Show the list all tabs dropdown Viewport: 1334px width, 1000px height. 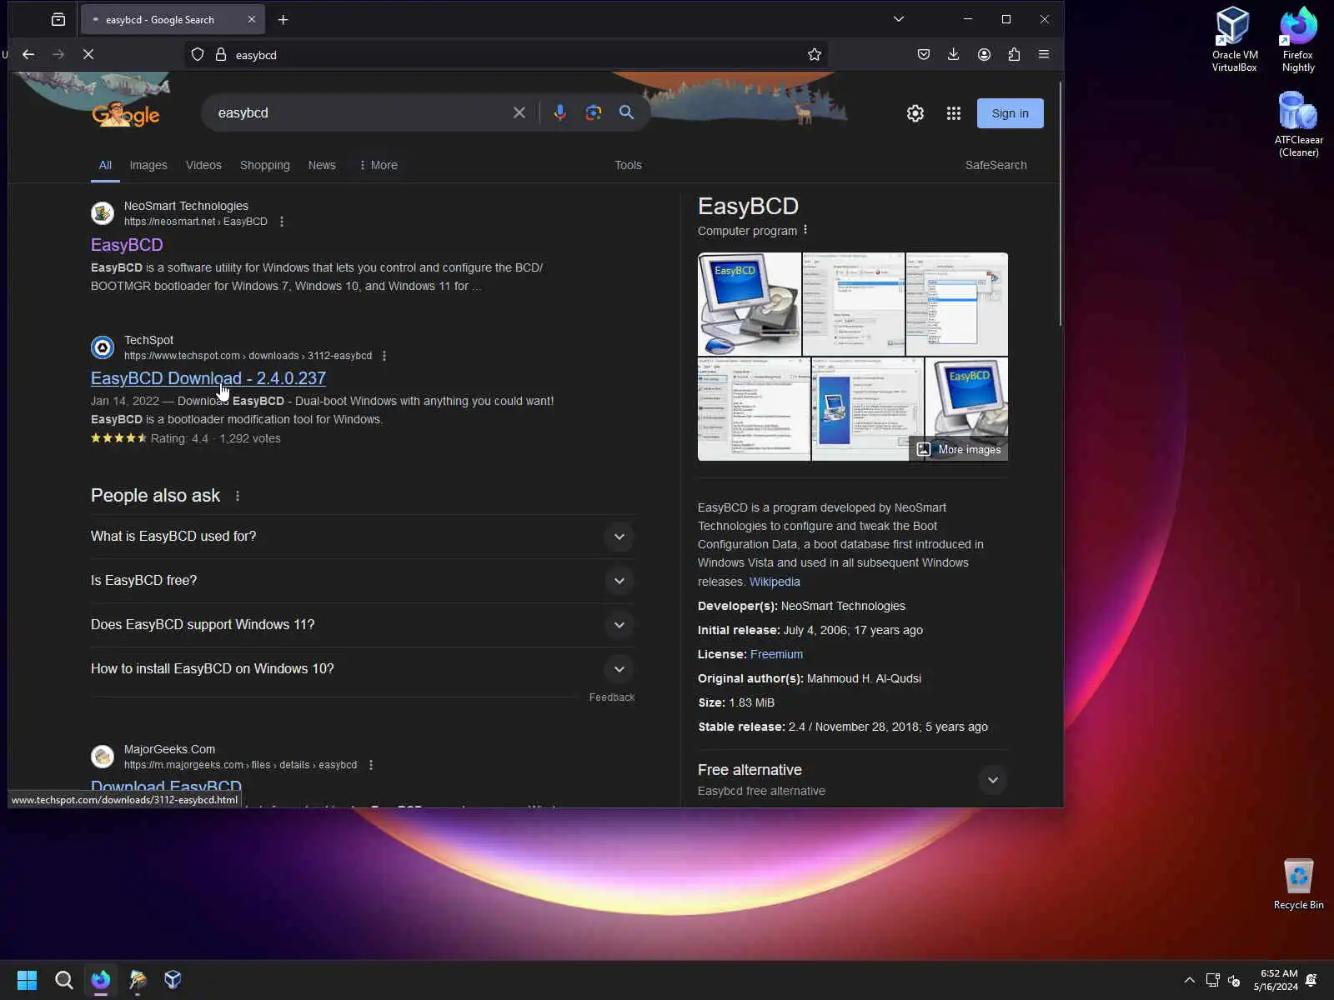[899, 19]
